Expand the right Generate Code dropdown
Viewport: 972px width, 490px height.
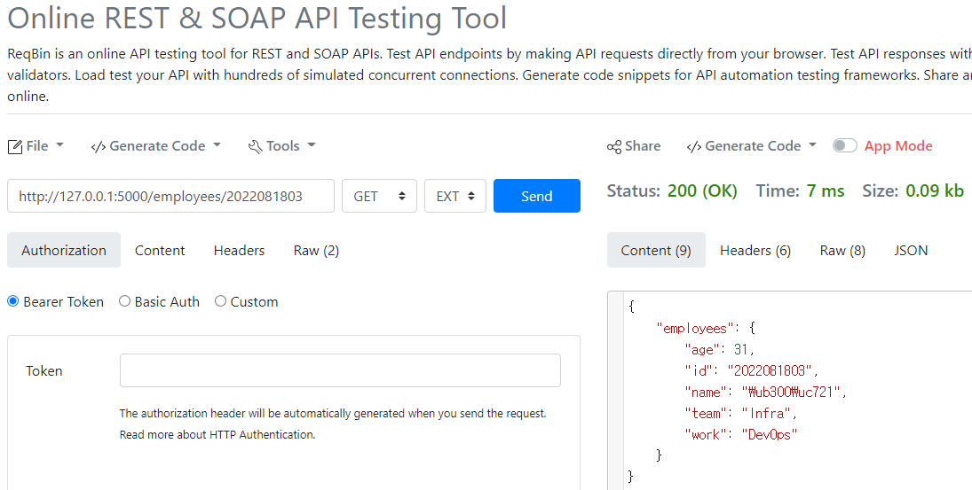point(752,146)
